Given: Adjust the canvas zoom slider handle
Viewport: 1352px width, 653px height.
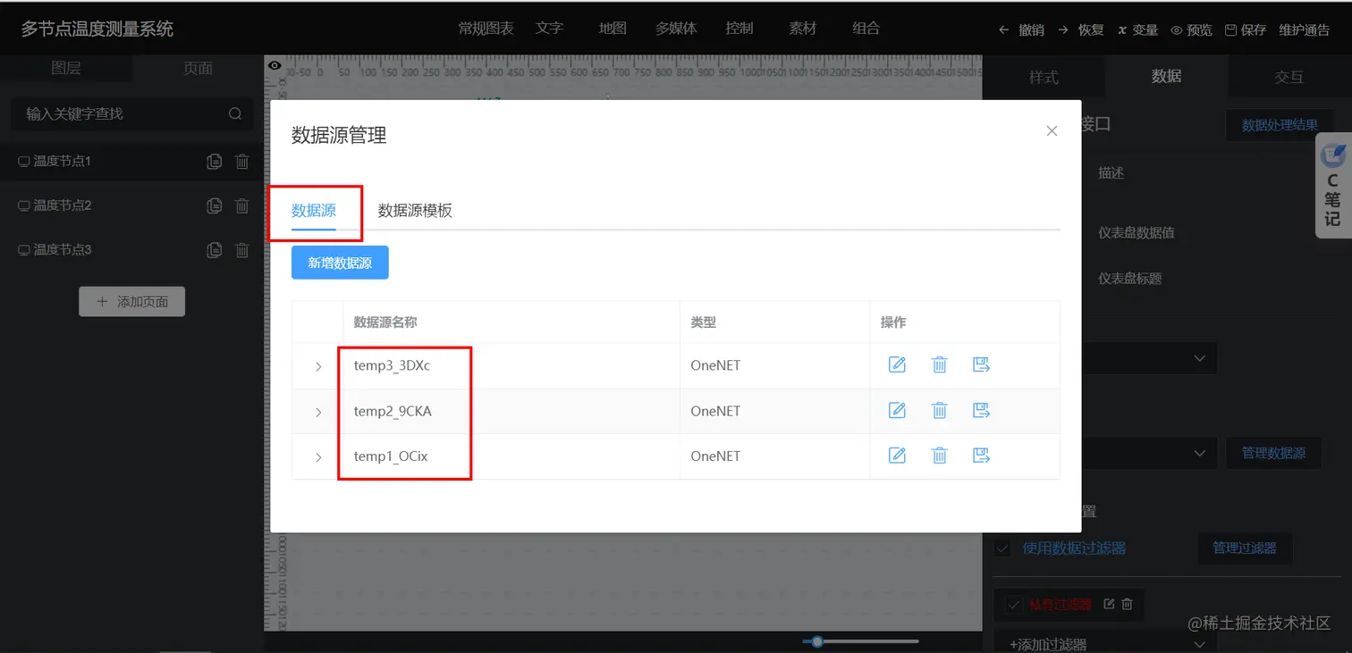Looking at the screenshot, I should coord(817,641).
